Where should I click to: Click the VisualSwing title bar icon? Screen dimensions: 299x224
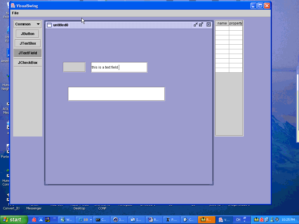point(13,6)
